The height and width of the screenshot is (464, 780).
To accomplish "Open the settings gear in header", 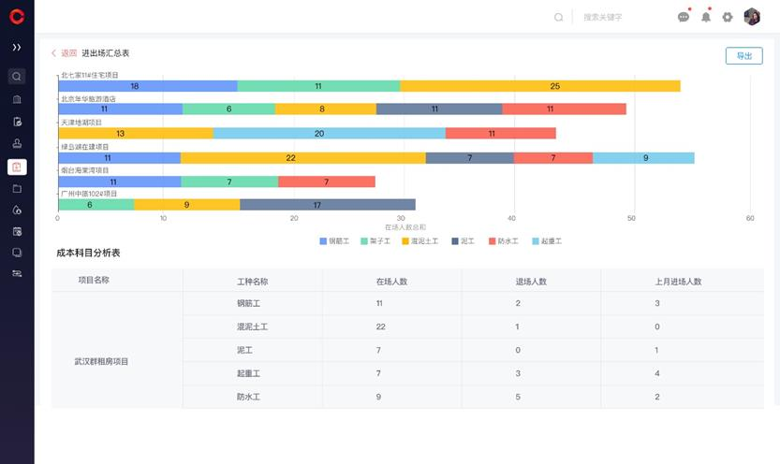I will 728,17.
